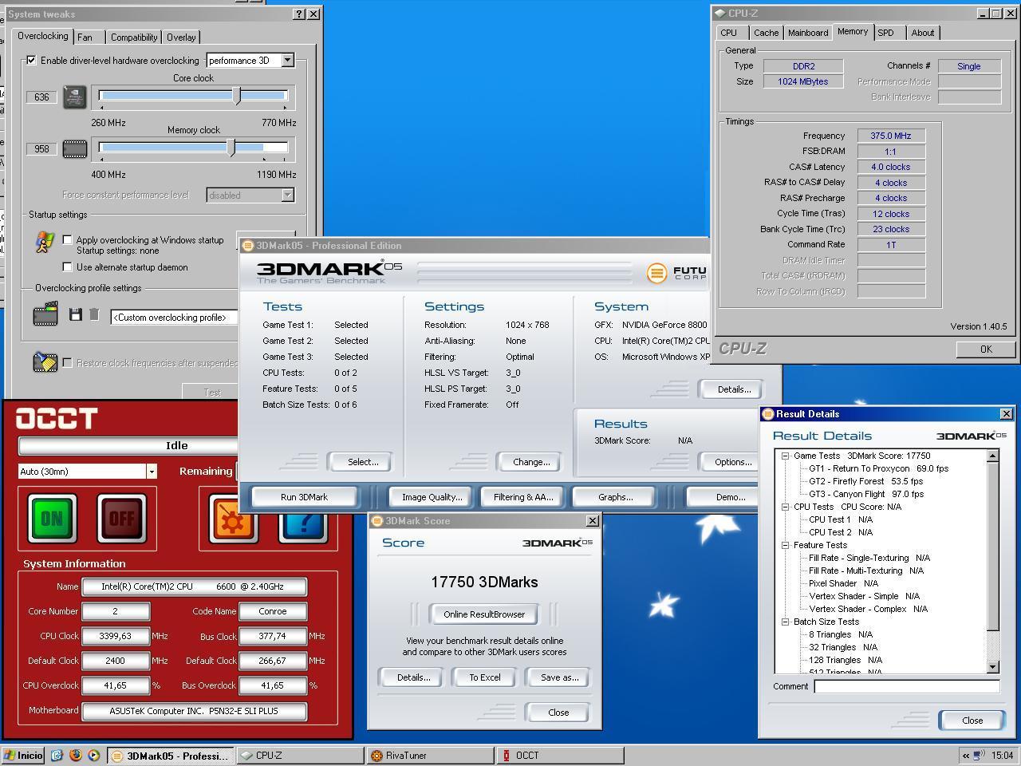
Task: Collapse the Feature Tests tree node
Action: [785, 545]
